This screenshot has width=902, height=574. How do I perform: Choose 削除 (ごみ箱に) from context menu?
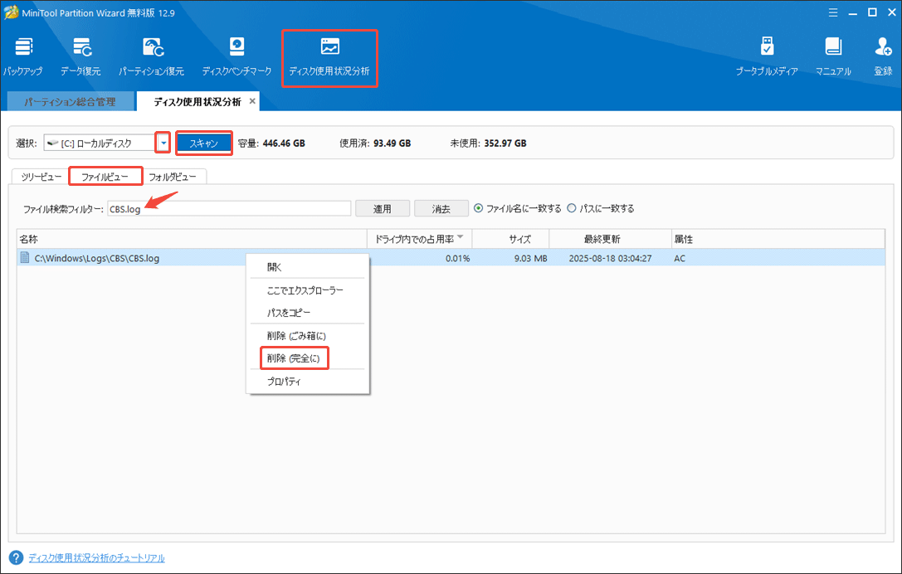[308, 335]
